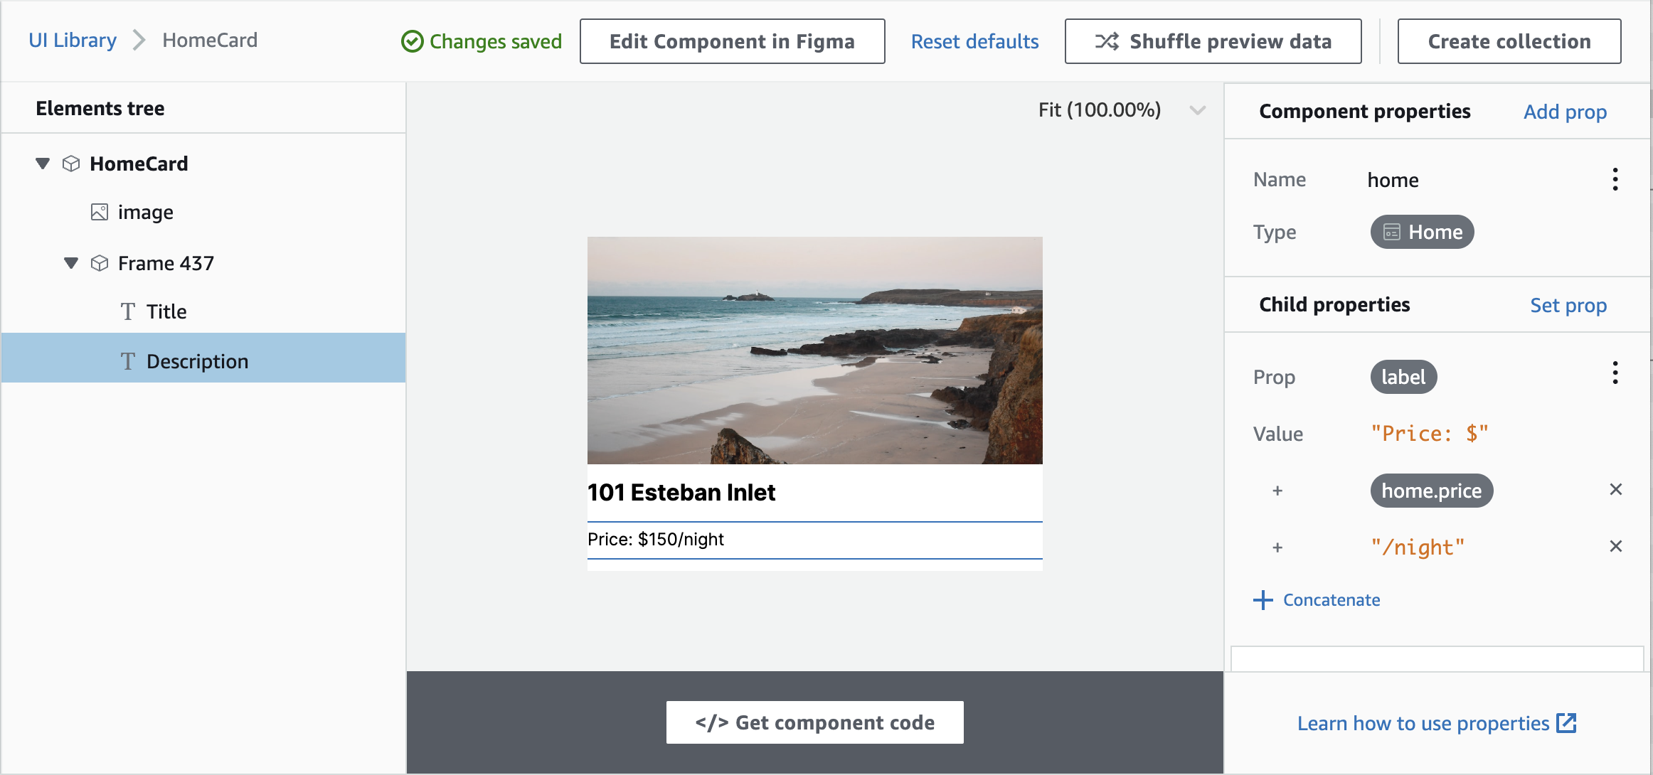Collapse the HomeCard tree node

[x=43, y=164]
